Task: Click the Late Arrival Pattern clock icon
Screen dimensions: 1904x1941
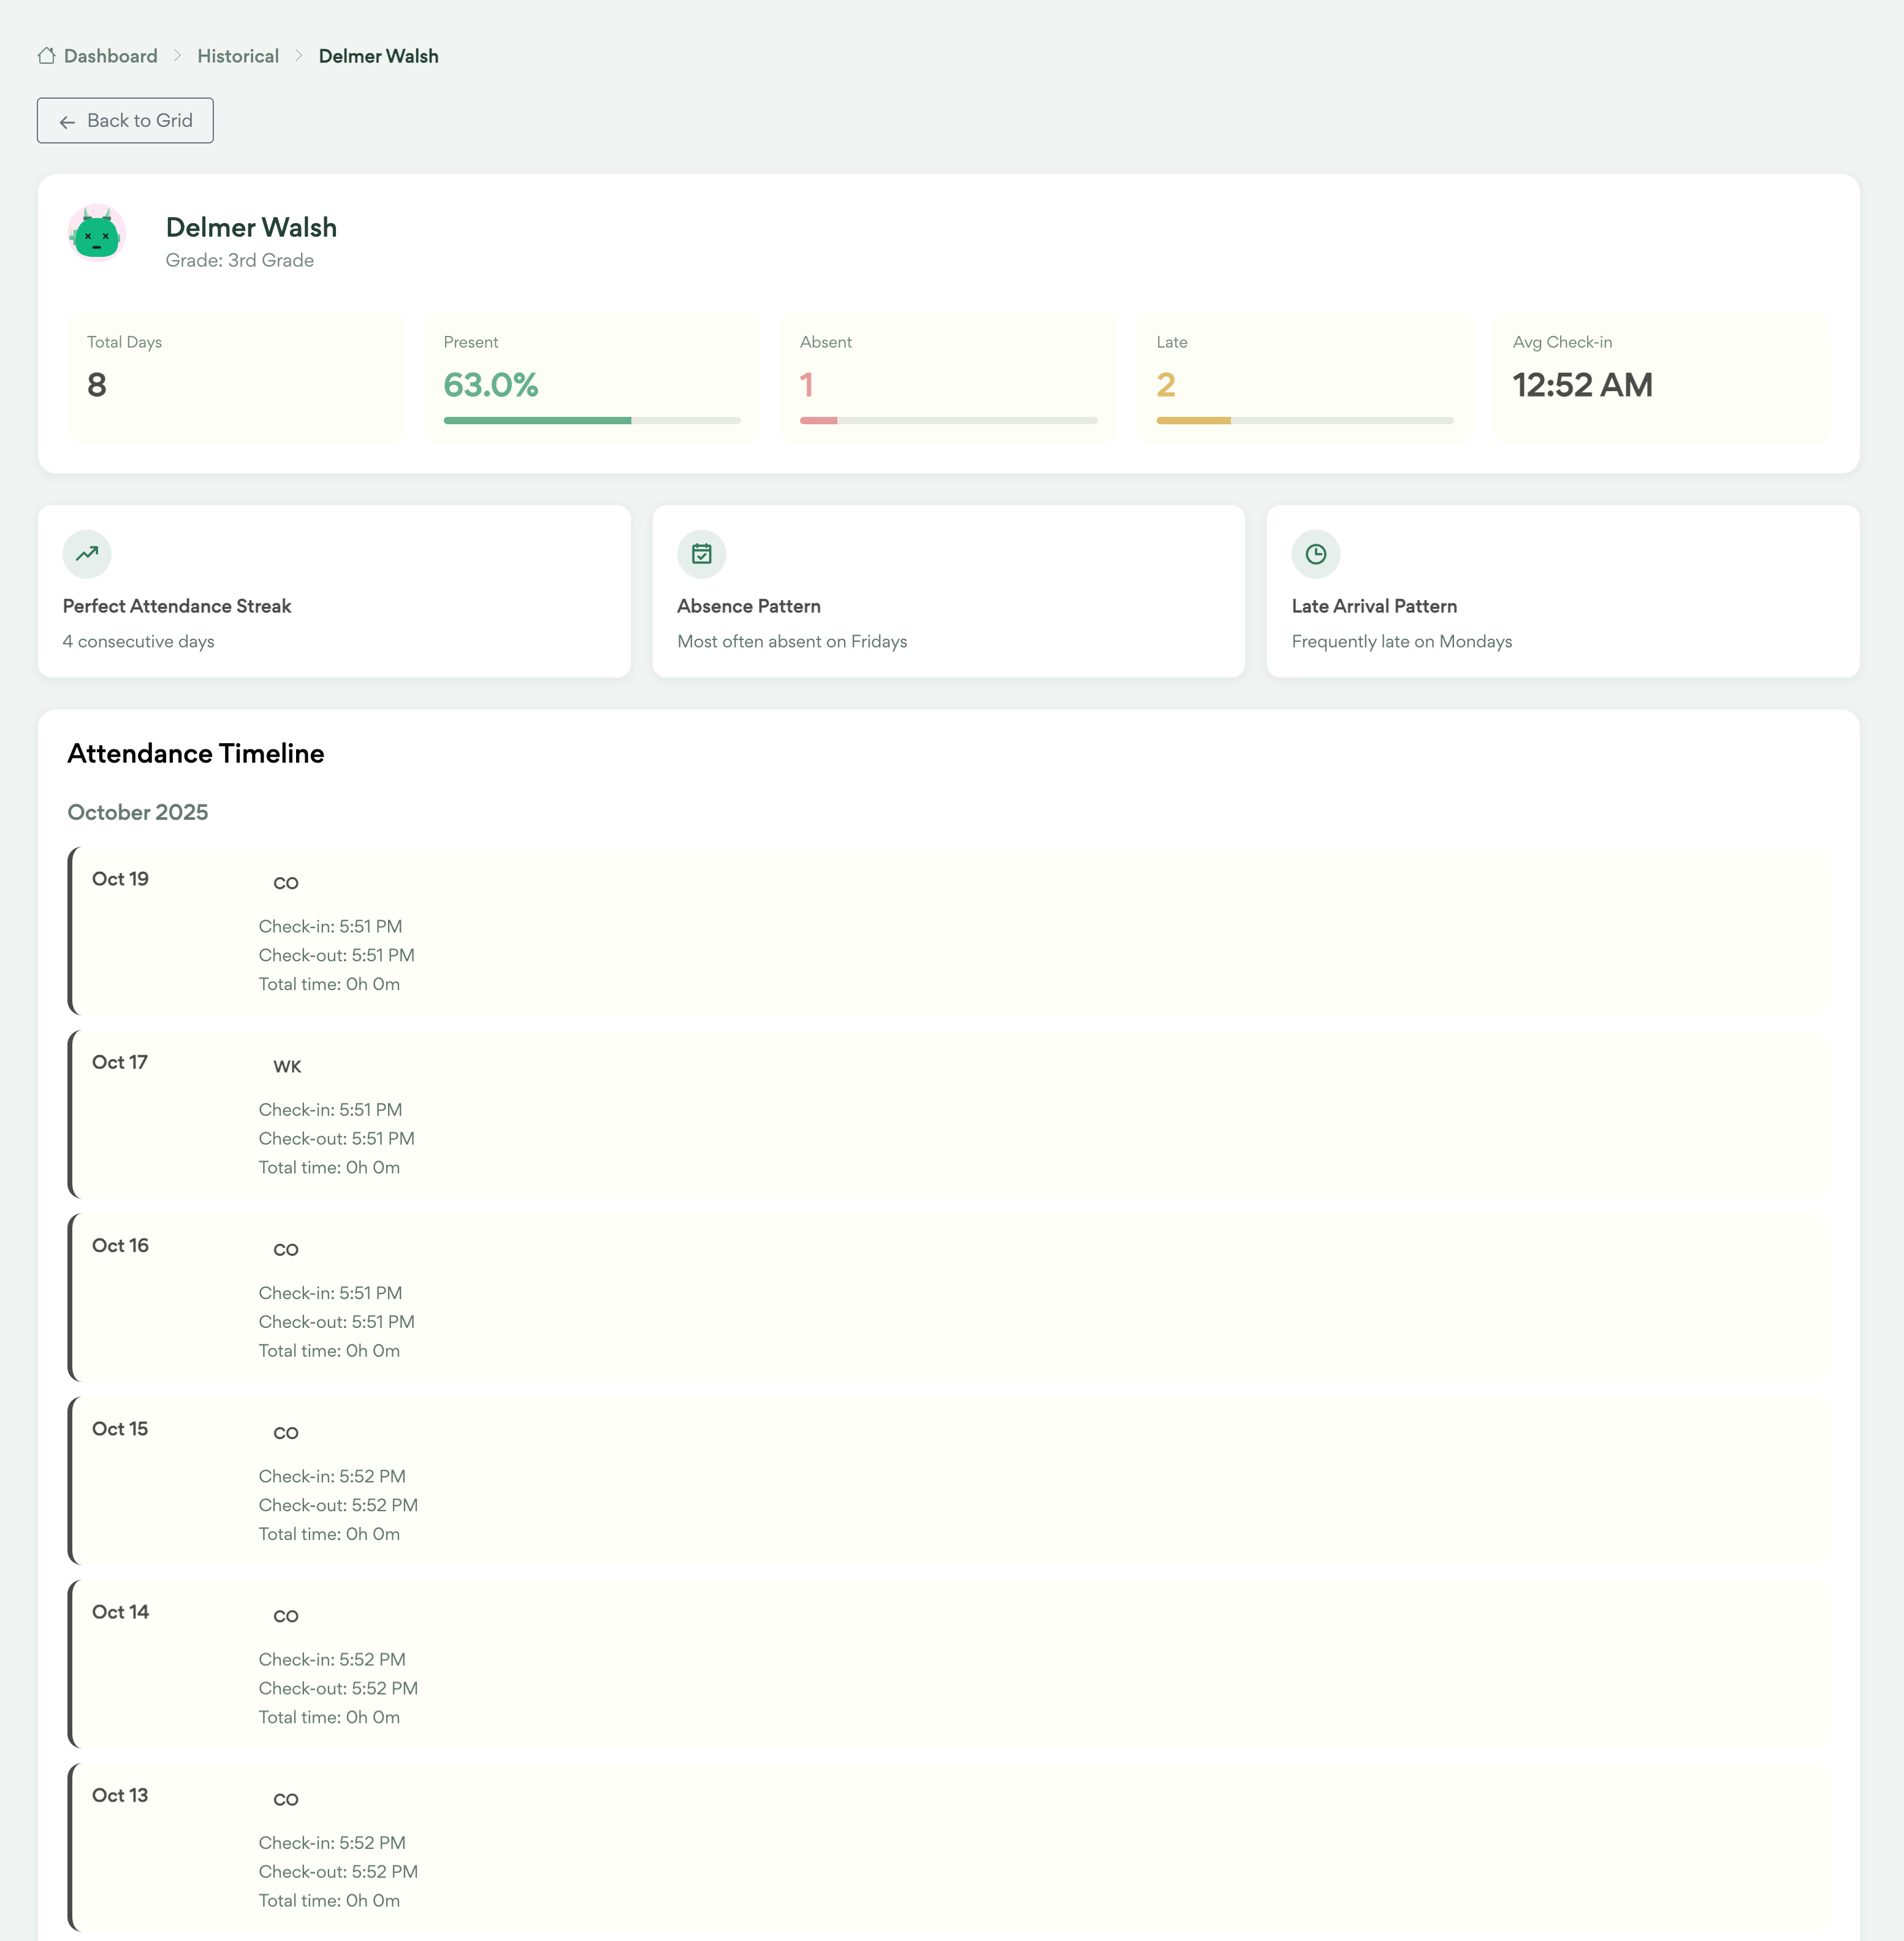Action: tap(1315, 554)
